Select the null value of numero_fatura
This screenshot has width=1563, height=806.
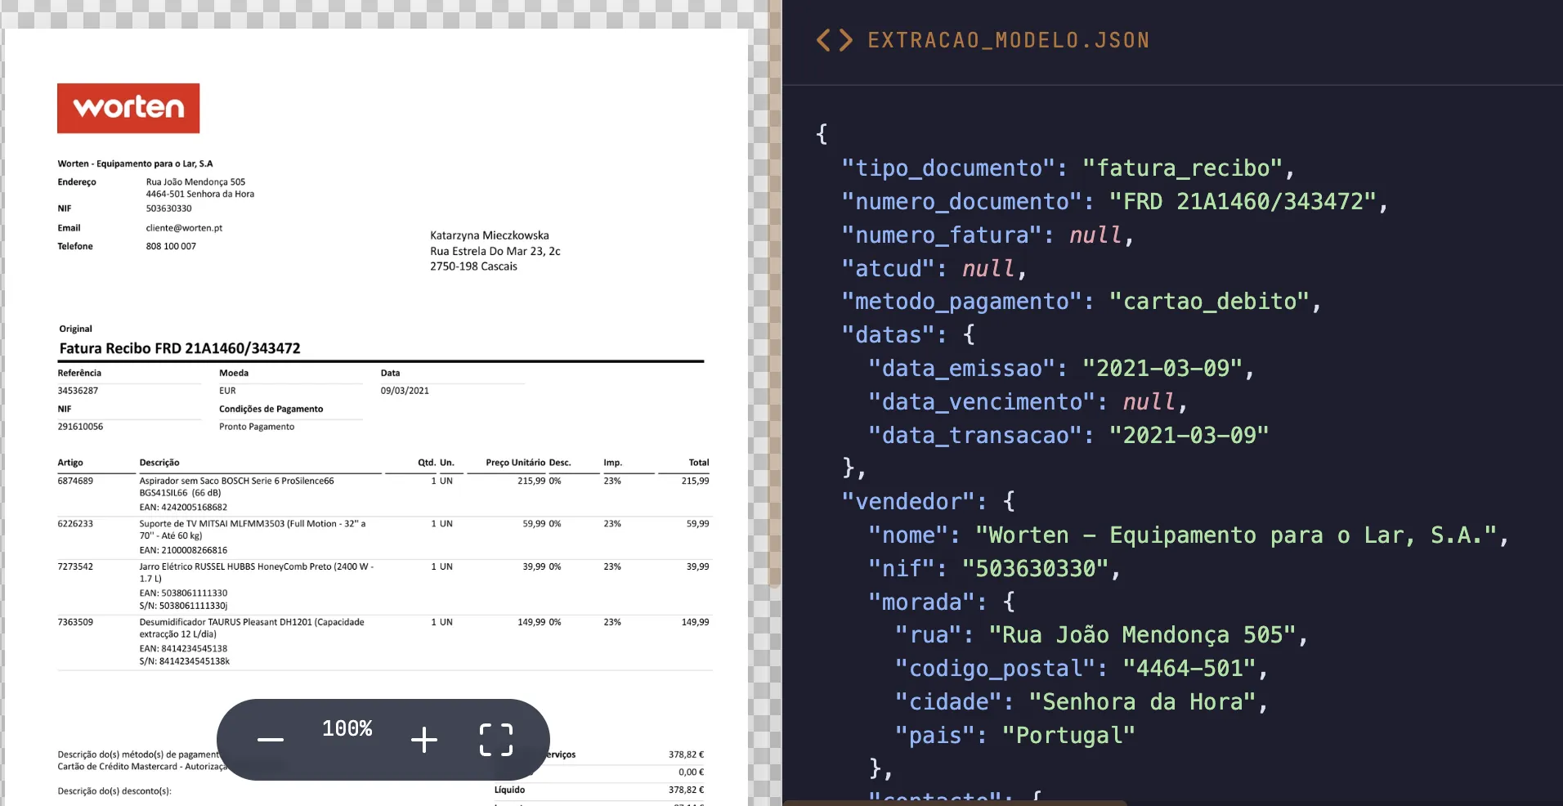click(1095, 235)
